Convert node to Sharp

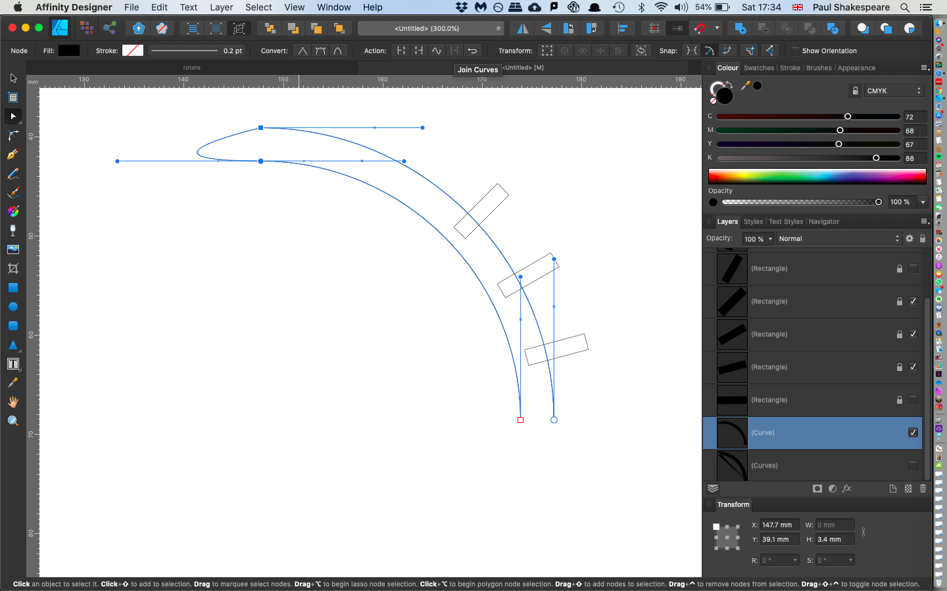303,51
